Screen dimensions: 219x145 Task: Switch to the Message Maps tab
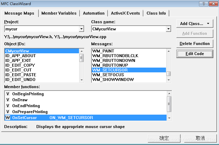(x=19, y=13)
